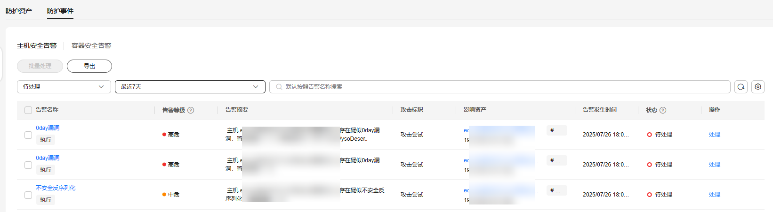Open the 最近7天 time range dropdown

tap(190, 87)
